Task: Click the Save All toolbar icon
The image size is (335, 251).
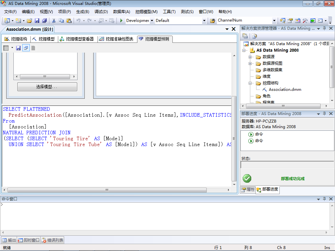Action: click(x=44, y=21)
